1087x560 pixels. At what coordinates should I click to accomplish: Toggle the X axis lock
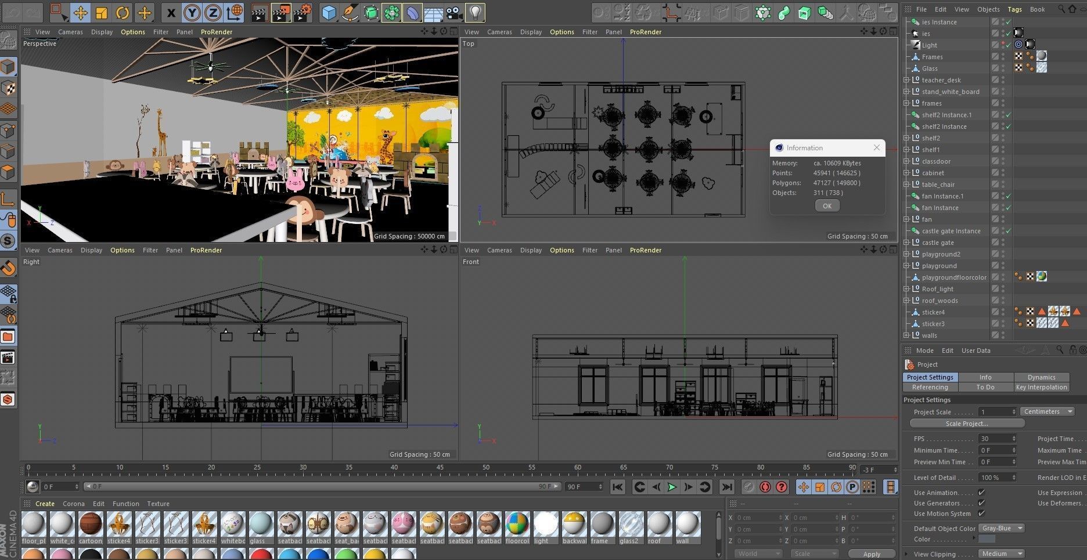171,12
